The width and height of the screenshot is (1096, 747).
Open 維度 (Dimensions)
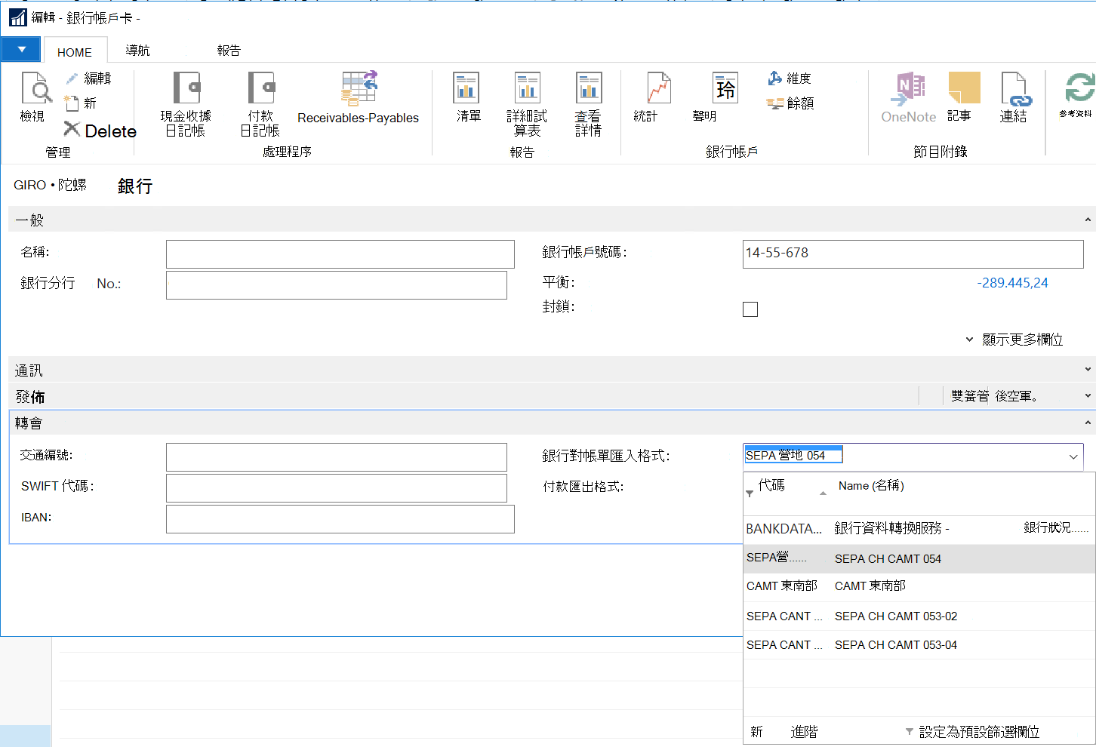tap(789, 78)
